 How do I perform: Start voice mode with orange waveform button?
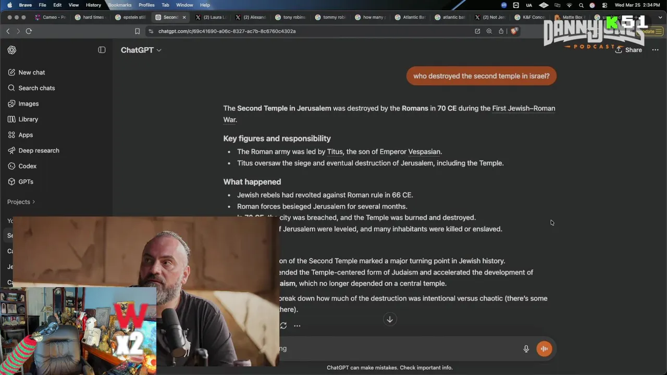pyautogui.click(x=544, y=349)
